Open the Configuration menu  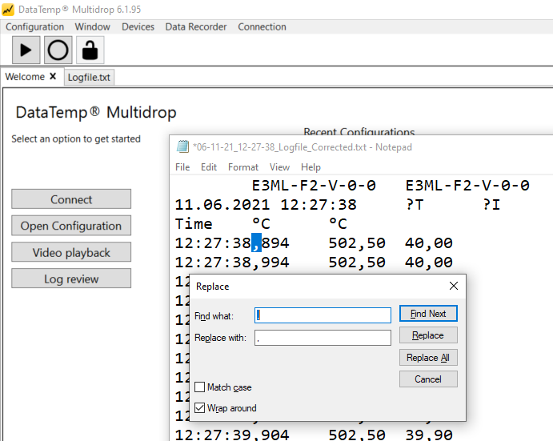[35, 27]
